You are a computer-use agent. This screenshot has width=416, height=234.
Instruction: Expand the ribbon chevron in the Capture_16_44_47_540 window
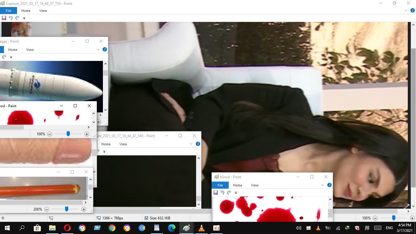pos(191,144)
